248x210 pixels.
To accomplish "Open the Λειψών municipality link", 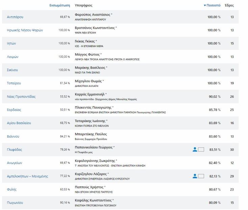I will 13,57.
